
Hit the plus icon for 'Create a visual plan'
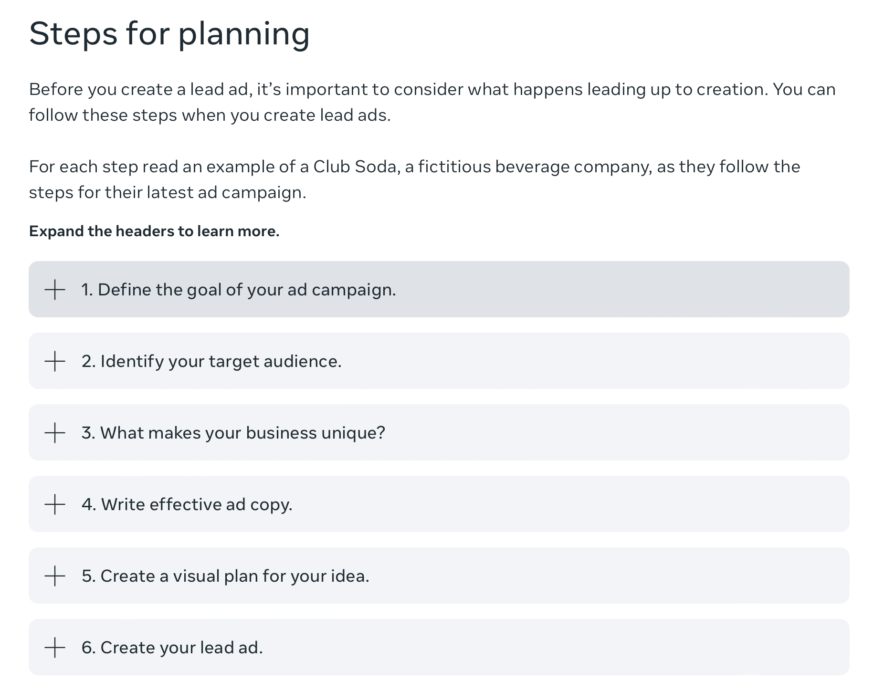(x=55, y=576)
